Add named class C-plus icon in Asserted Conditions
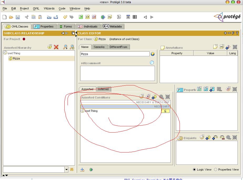Screen dimensions: 243x180 click(154, 97)
